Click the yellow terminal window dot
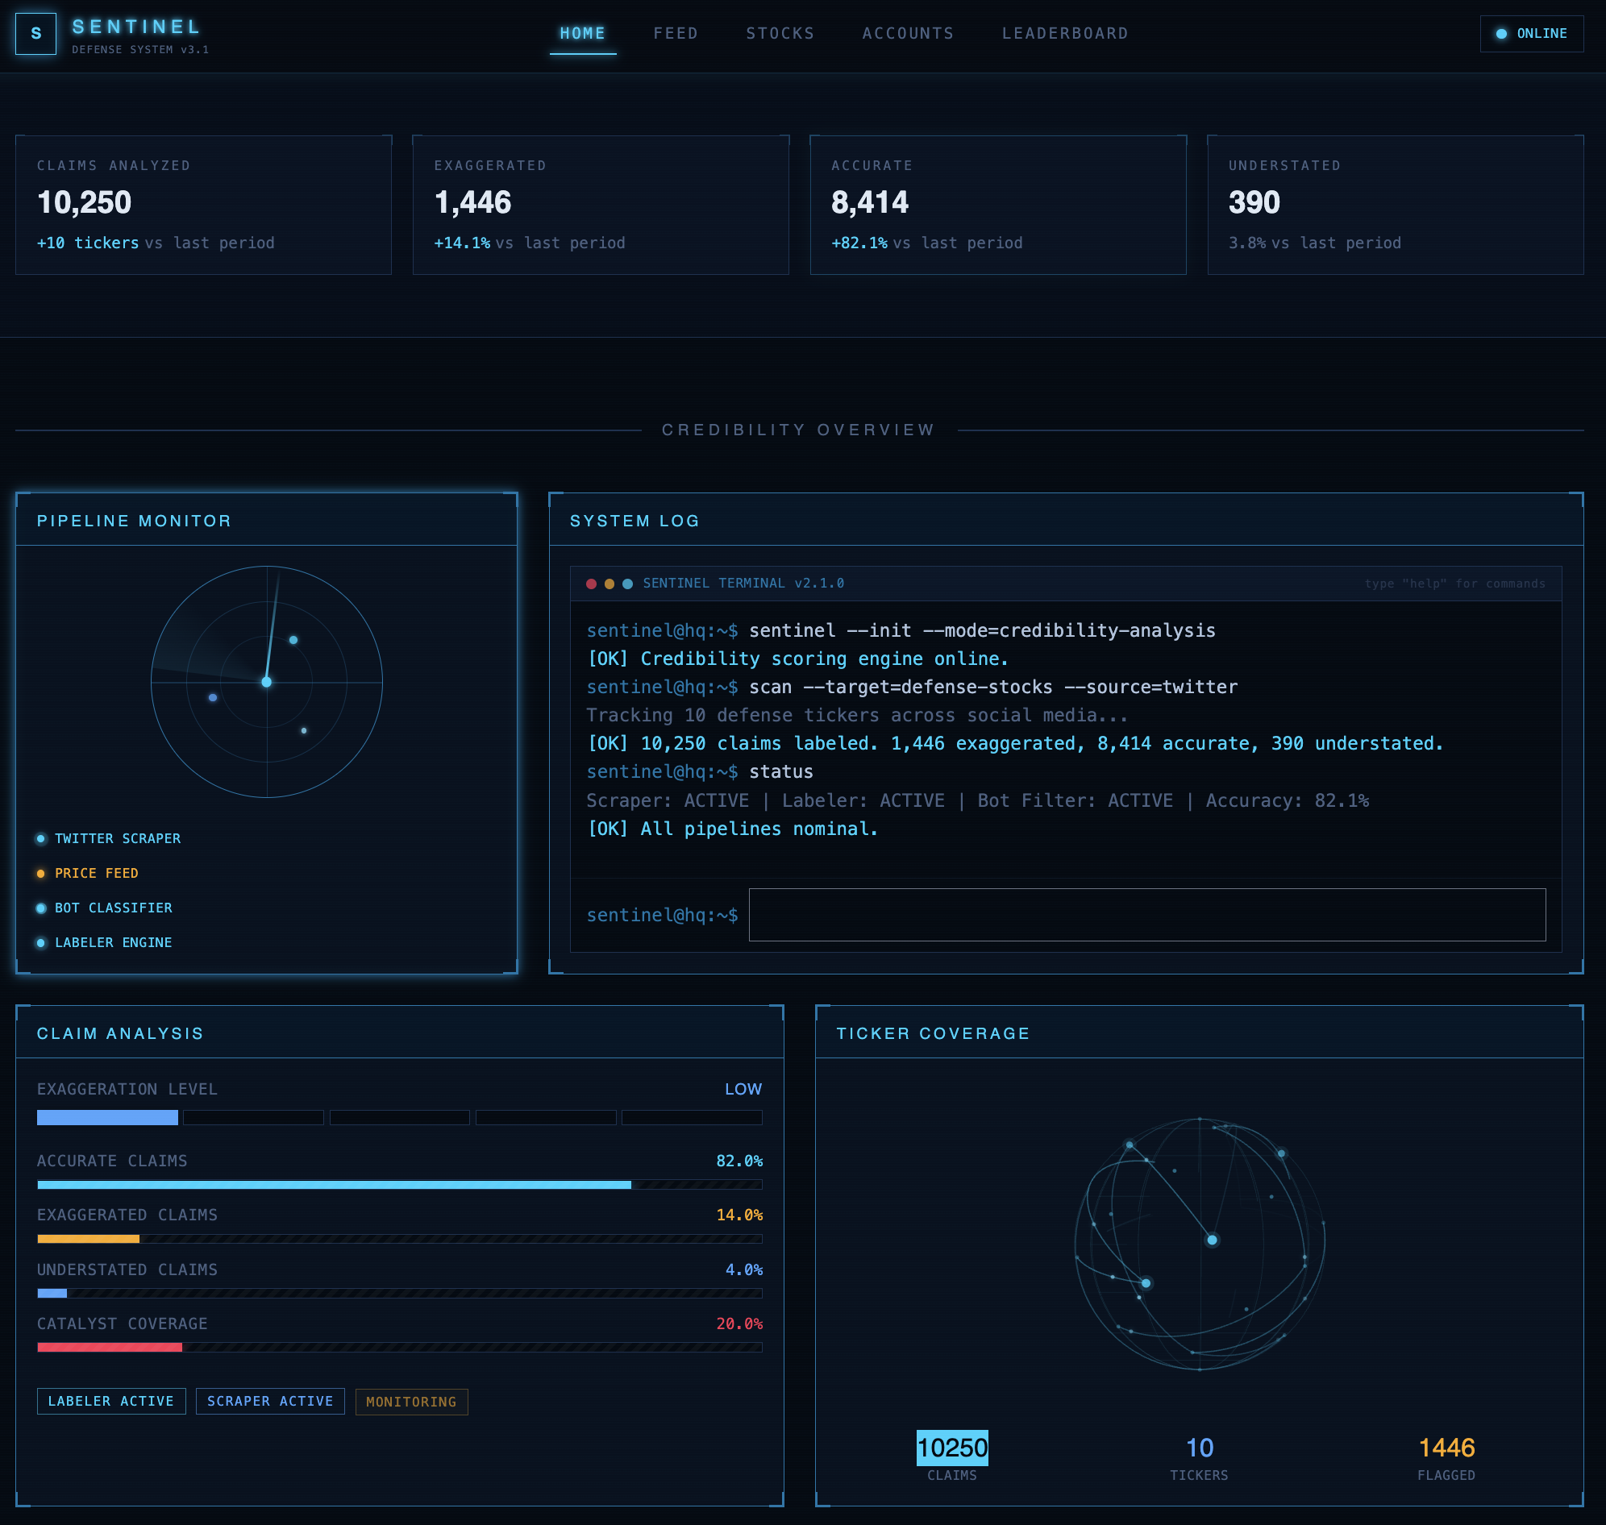Viewport: 1606px width, 1525px height. (x=609, y=584)
